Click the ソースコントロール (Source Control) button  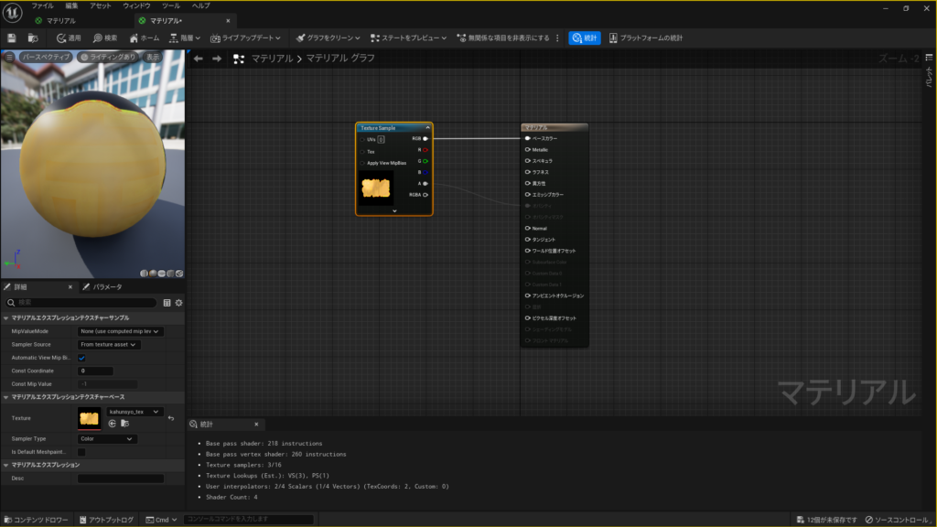898,520
